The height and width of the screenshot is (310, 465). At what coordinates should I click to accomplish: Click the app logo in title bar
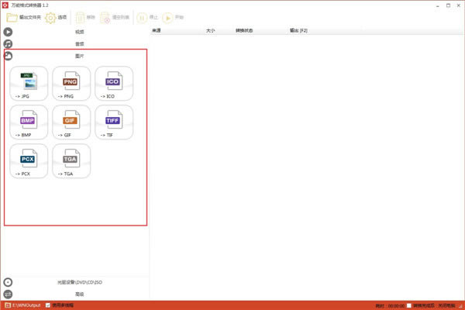[x=5, y=5]
